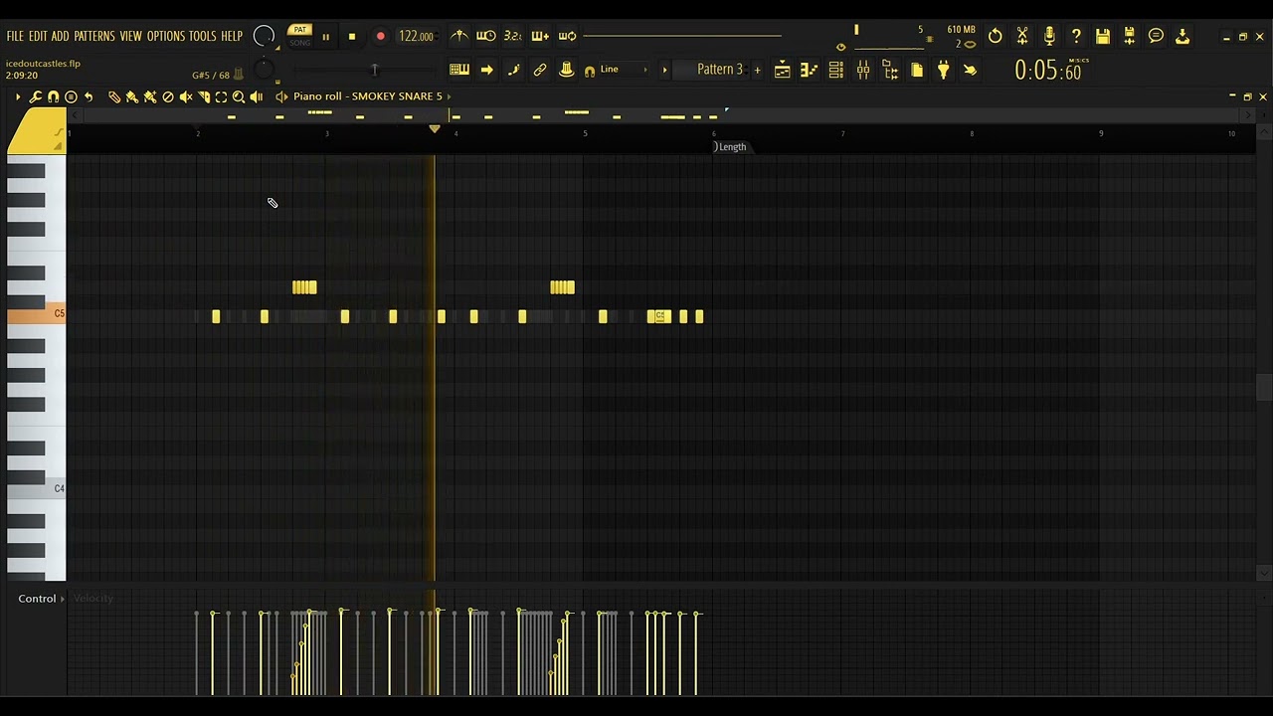This screenshot has width=1273, height=716.
Task: Click the 122.000 tempo field
Action: click(416, 37)
